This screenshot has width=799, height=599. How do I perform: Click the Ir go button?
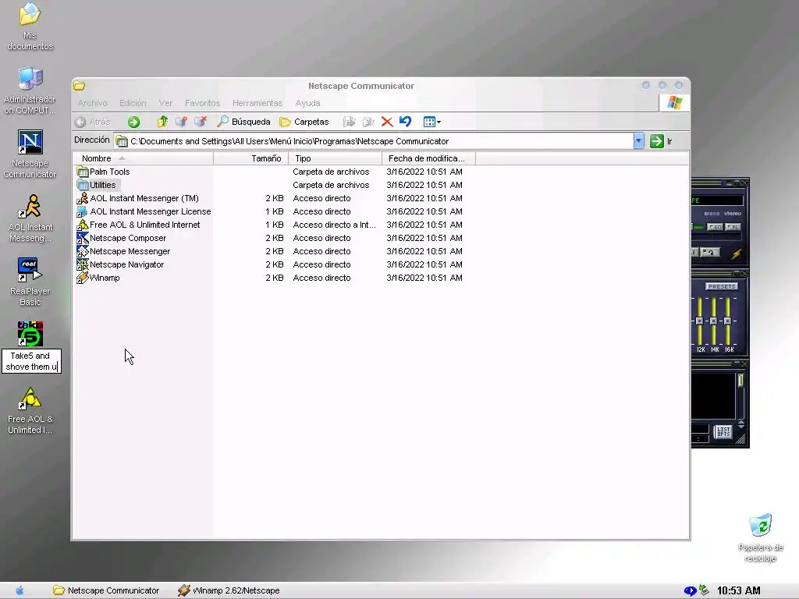coord(662,141)
